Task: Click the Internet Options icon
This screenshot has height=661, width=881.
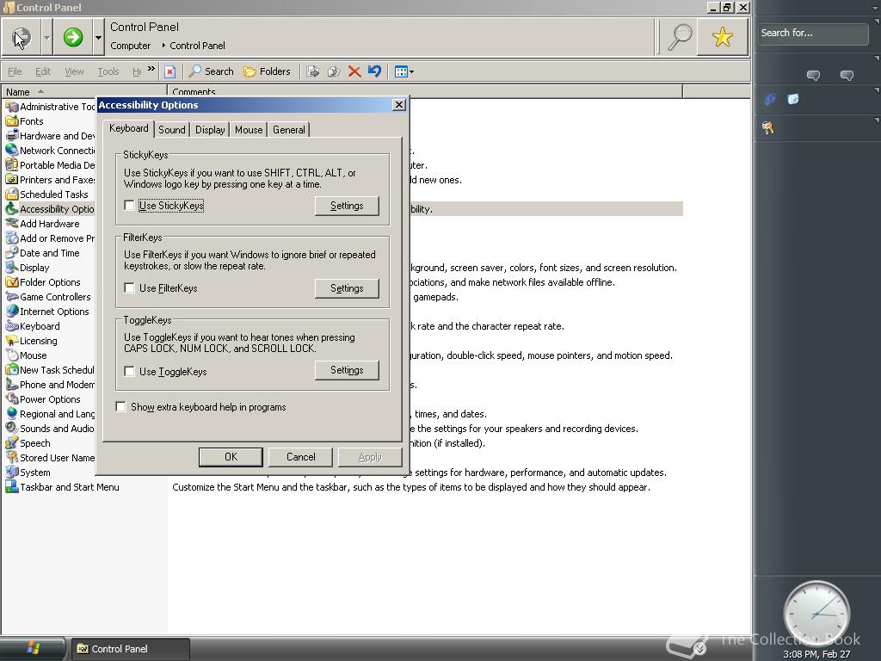Action: (12, 311)
